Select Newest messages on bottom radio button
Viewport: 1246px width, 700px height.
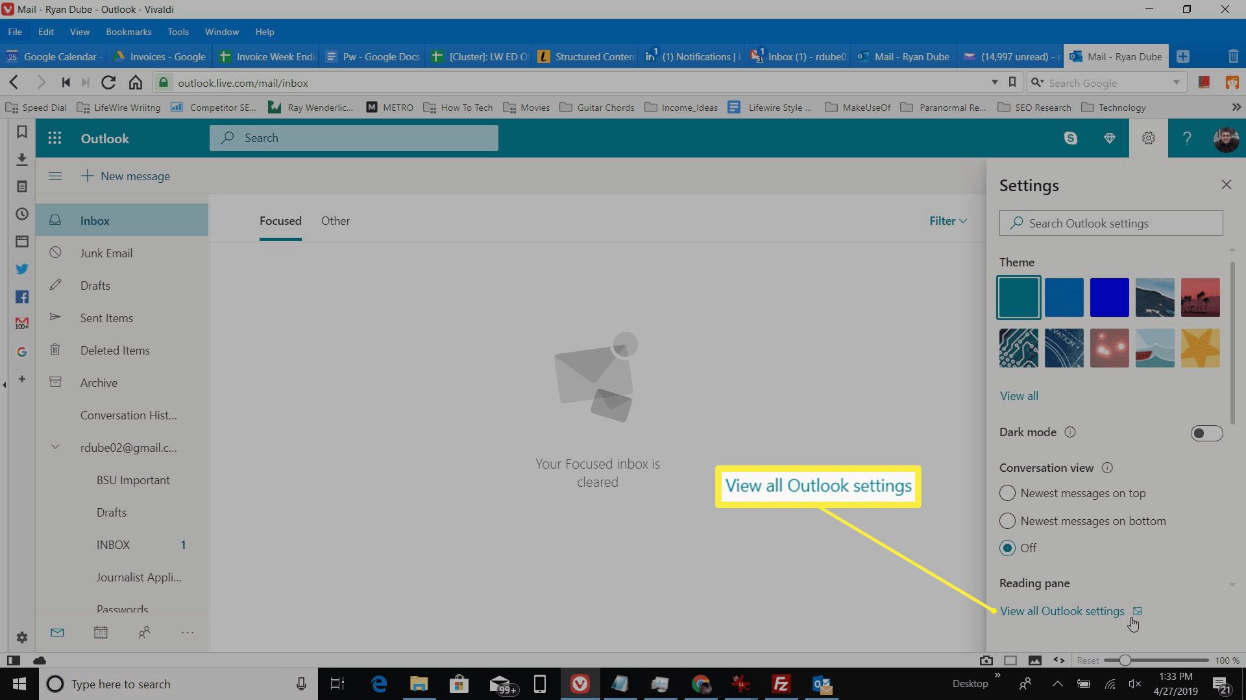1007,520
